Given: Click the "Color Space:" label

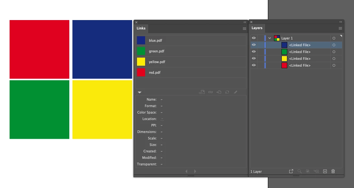Looking at the screenshot, I should click(147, 112).
